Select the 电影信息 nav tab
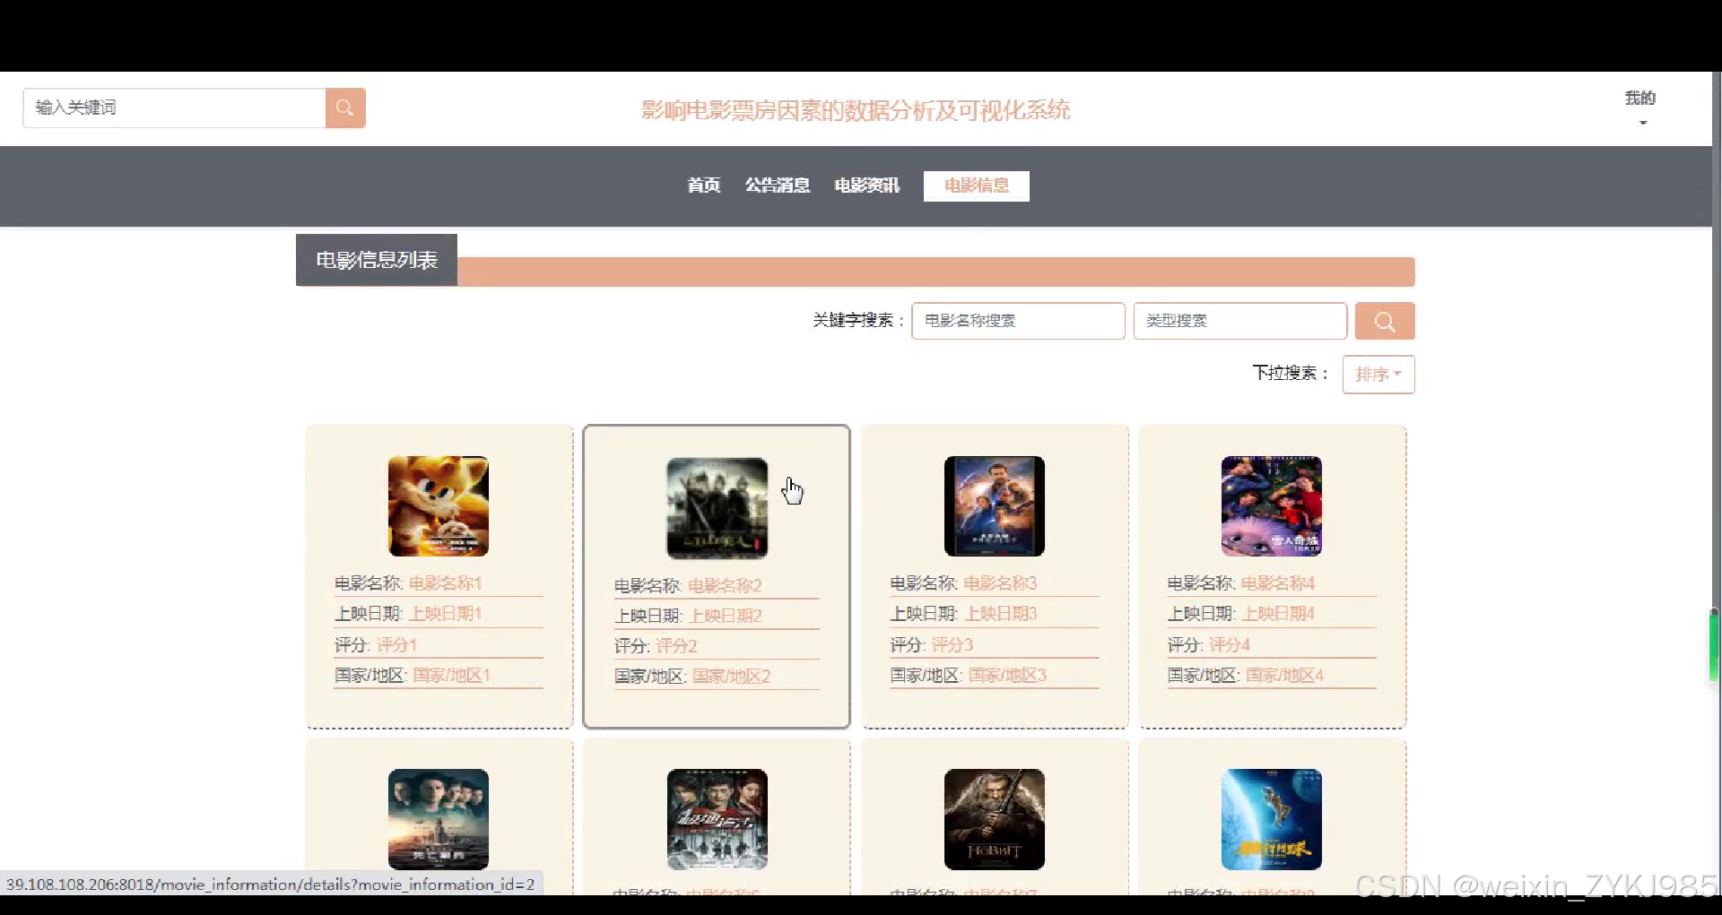The height and width of the screenshot is (915, 1722). coord(977,186)
